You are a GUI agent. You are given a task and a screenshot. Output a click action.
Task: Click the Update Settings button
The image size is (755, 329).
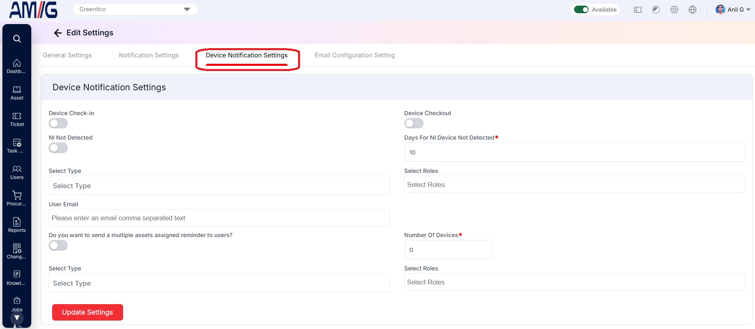[87, 312]
